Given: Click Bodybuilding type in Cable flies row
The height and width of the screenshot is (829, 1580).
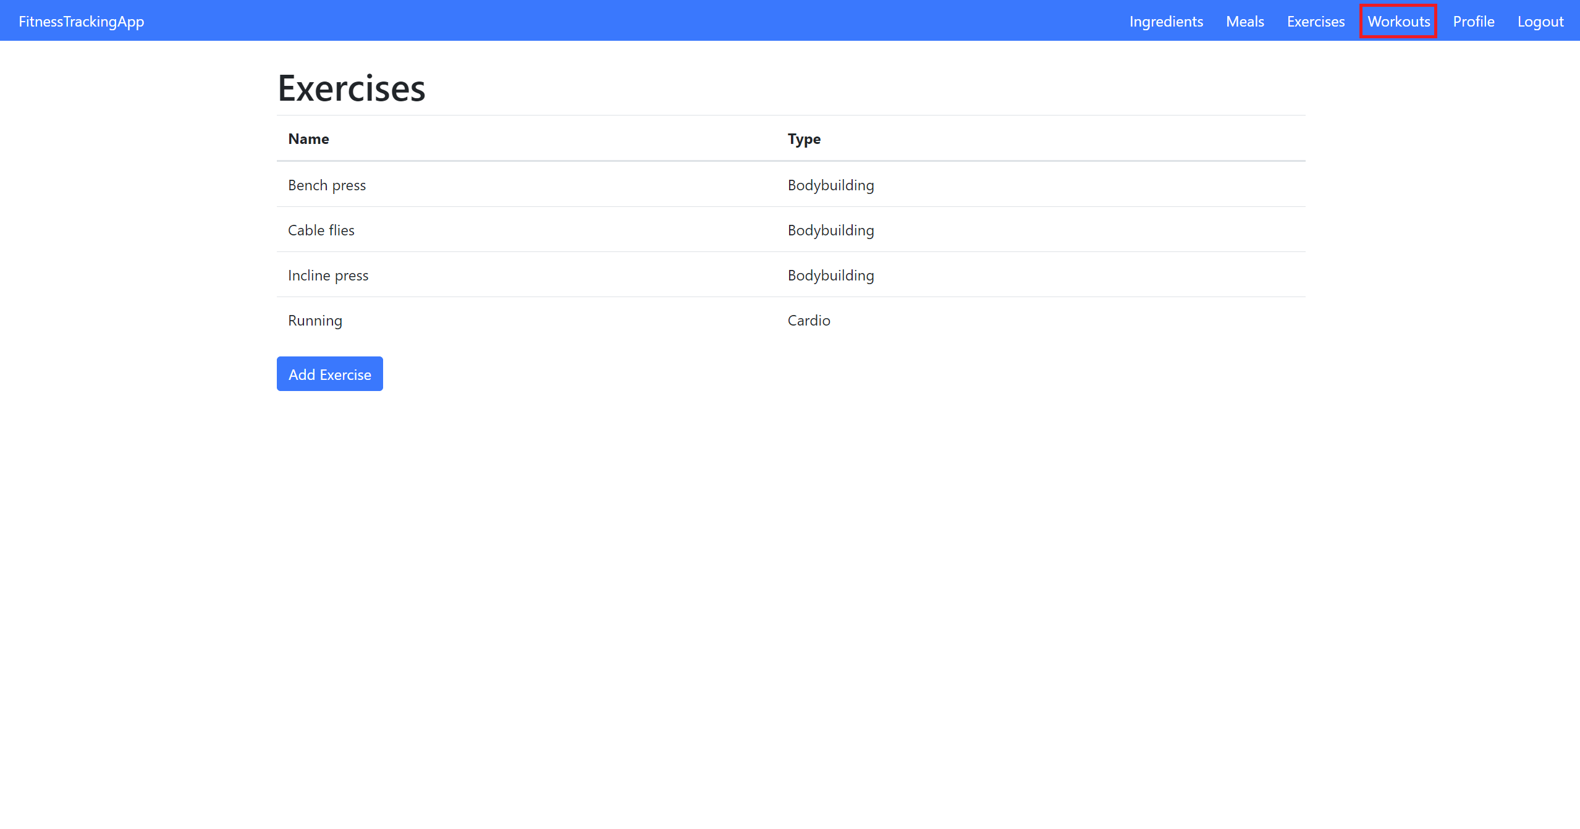Looking at the screenshot, I should [x=830, y=230].
